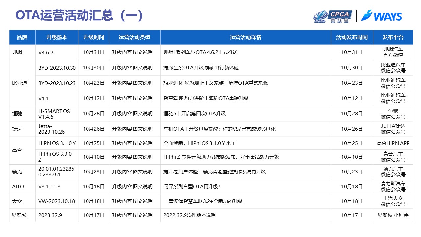421x237 pixels.
Task: Click the 发布平台 column header
Action: (x=393, y=38)
